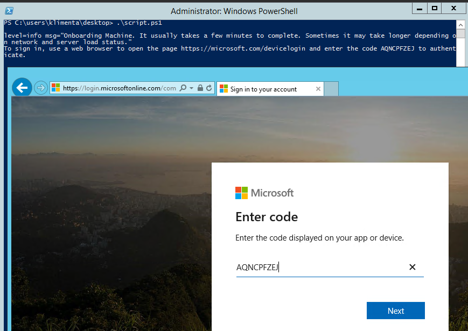
Task: Minimize the PowerShell window
Action: 420,9
